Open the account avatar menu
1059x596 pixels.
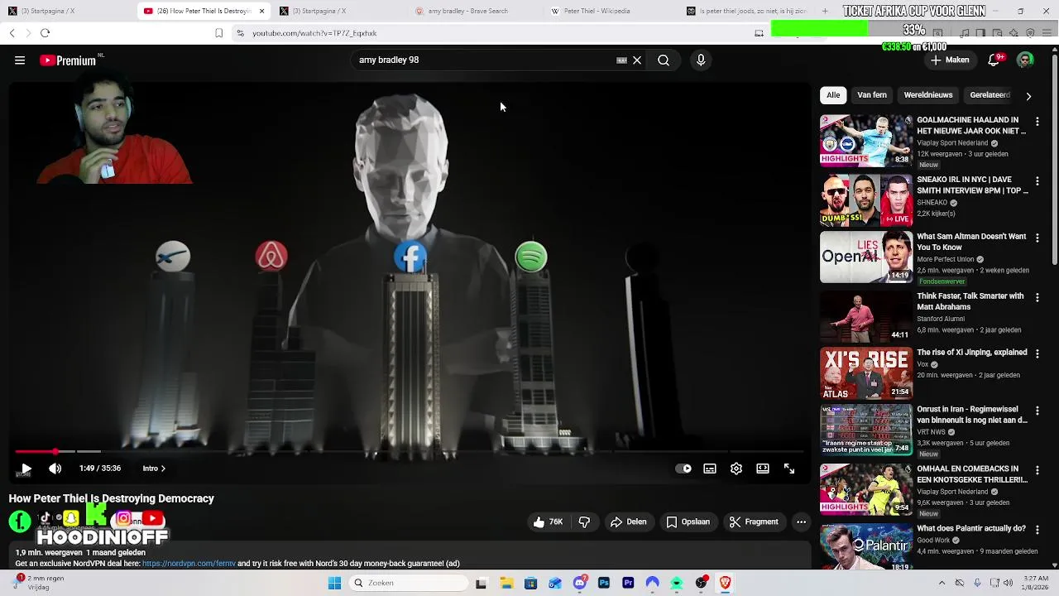1025,60
